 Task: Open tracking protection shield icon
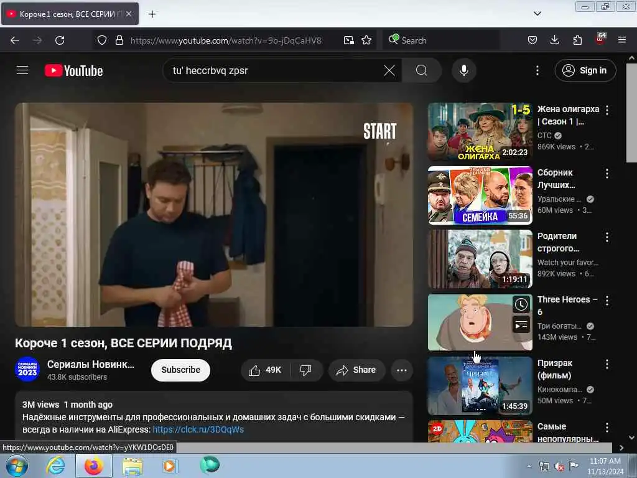pos(102,40)
